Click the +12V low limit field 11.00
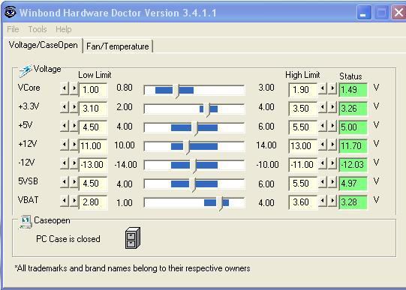The width and height of the screenshot is (406, 290). click(93, 146)
